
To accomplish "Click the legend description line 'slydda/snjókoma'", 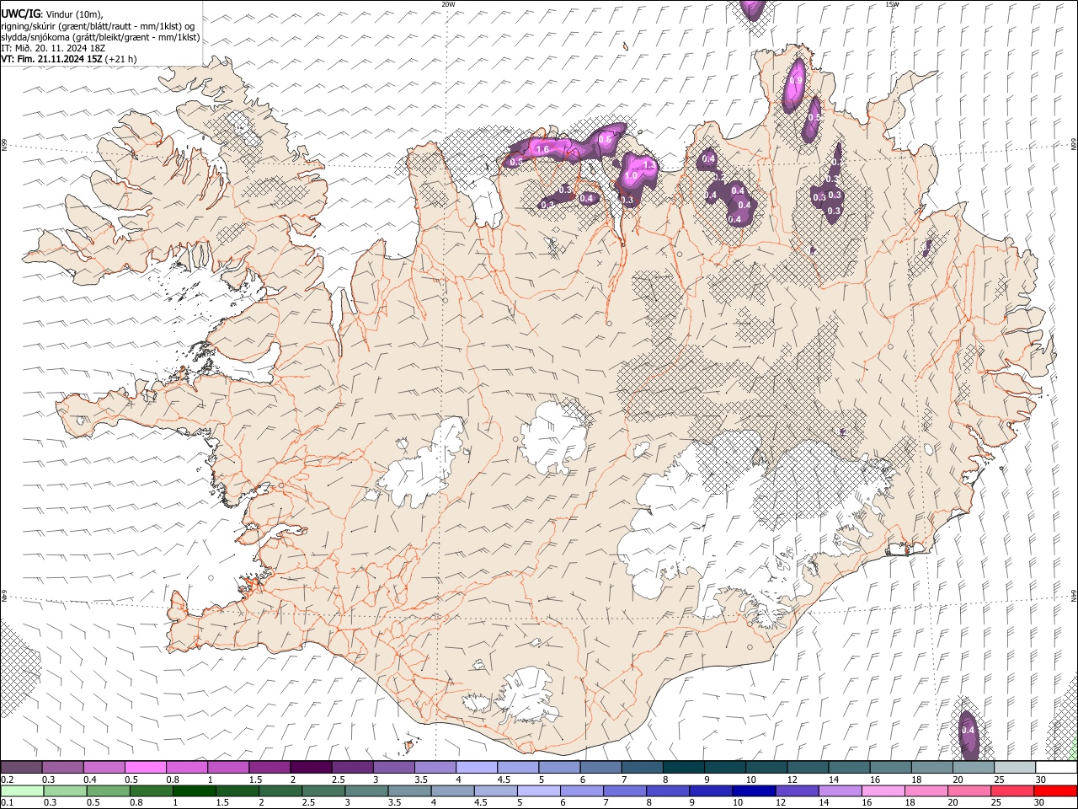I will (100, 37).
